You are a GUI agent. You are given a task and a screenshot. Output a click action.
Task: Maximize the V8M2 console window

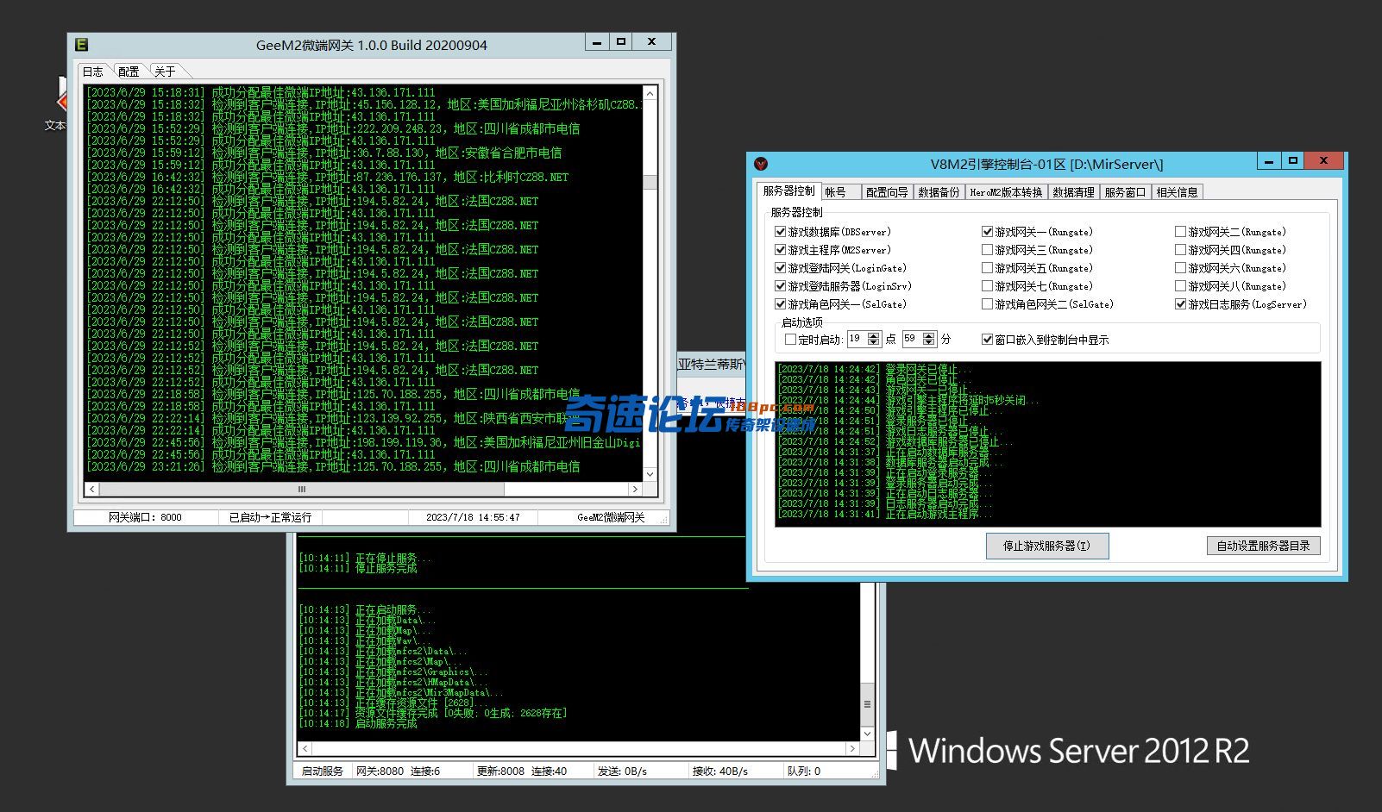[x=1292, y=160]
